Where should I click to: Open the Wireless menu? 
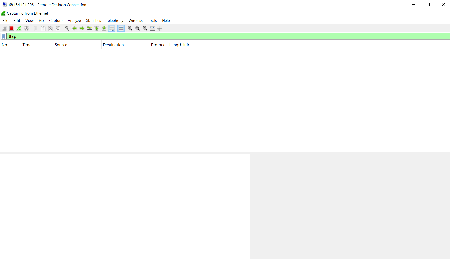136,21
